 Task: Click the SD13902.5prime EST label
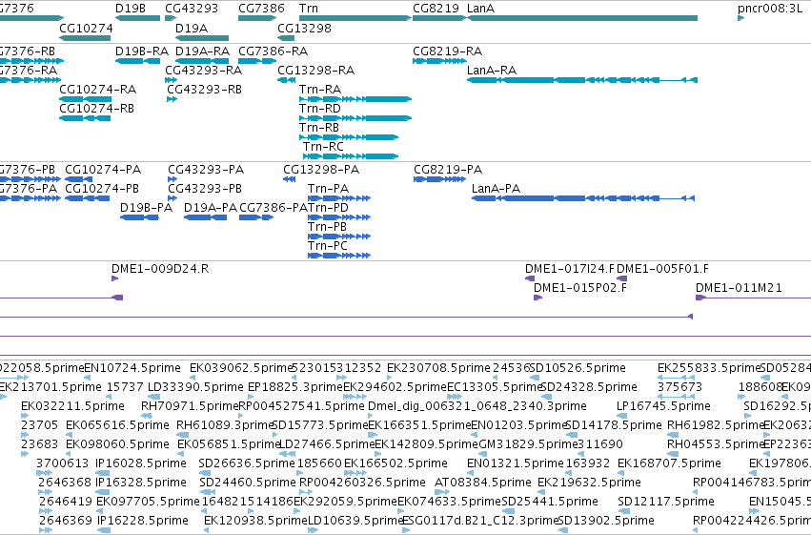606,522
